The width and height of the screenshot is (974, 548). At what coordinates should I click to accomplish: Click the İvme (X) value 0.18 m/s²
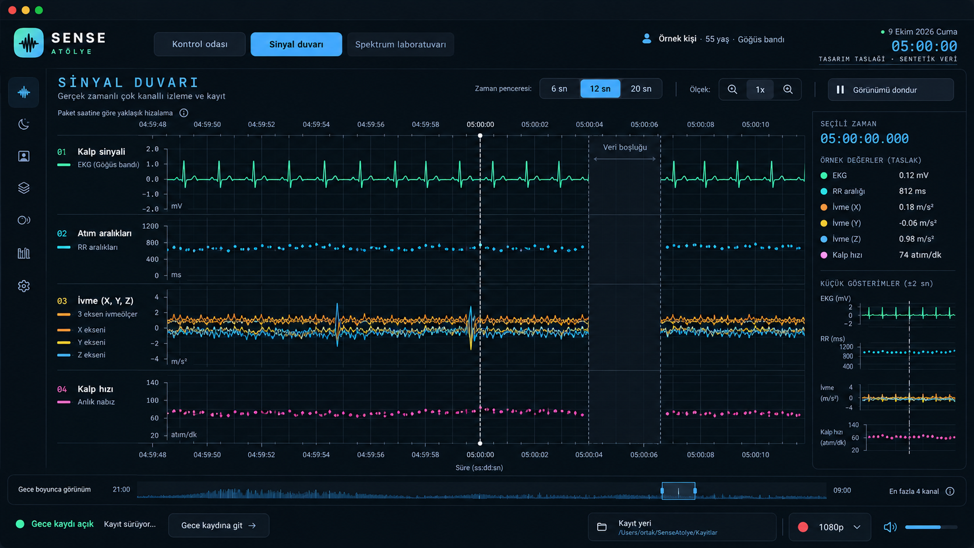pos(916,207)
